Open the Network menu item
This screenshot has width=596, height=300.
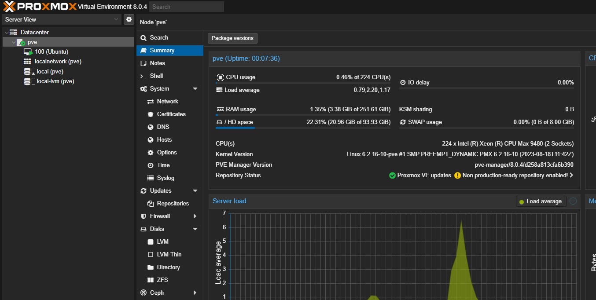pyautogui.click(x=167, y=102)
